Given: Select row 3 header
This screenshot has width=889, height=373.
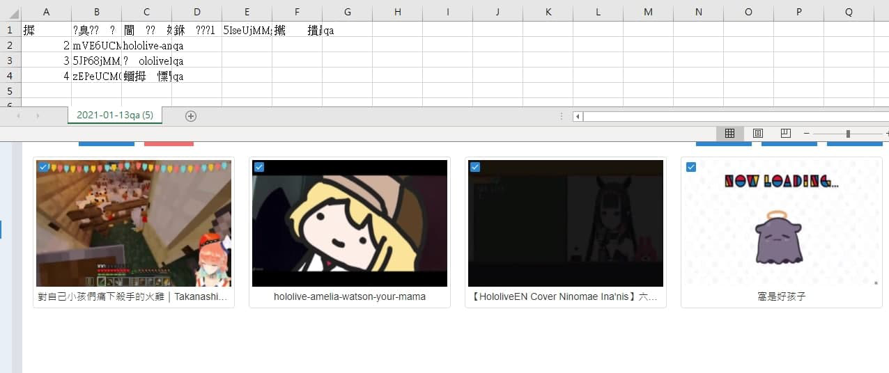Looking at the screenshot, I should (10, 61).
